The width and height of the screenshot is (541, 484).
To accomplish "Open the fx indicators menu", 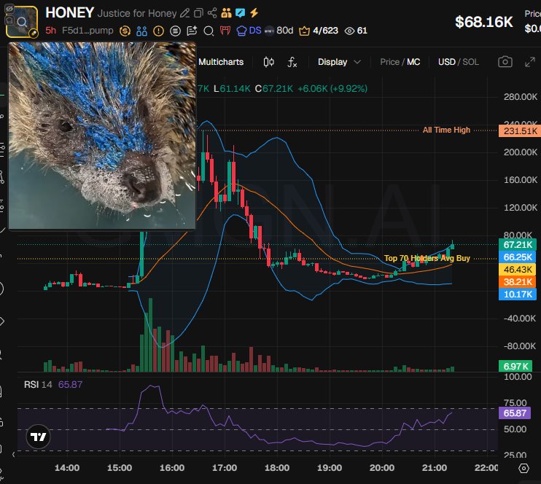I will tap(292, 62).
